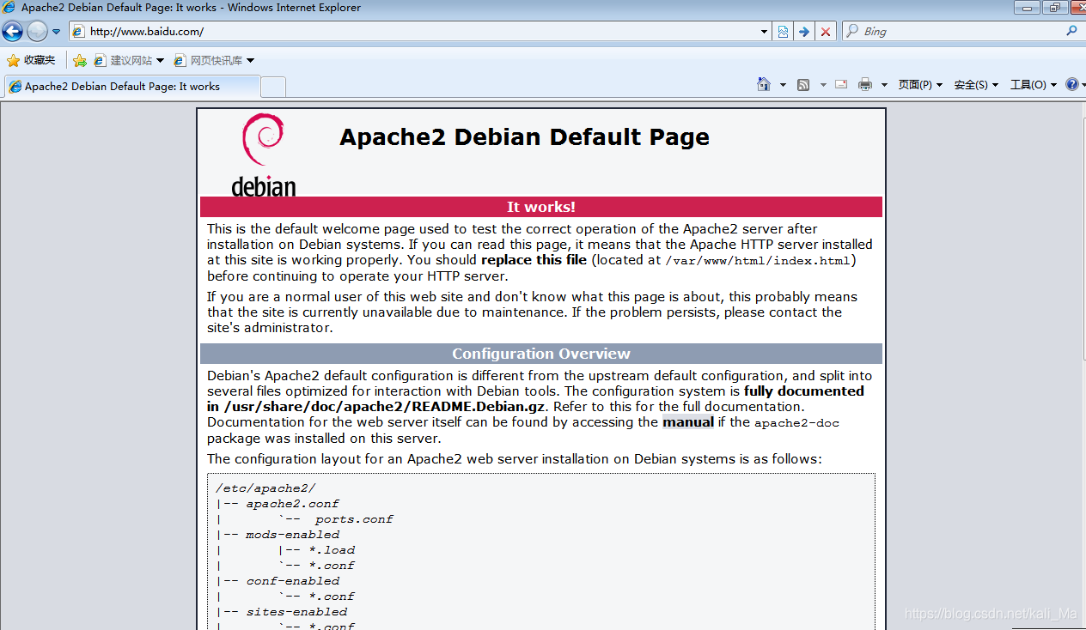
Task: Click the 'Configuration Overview' header text
Action: tap(541, 354)
